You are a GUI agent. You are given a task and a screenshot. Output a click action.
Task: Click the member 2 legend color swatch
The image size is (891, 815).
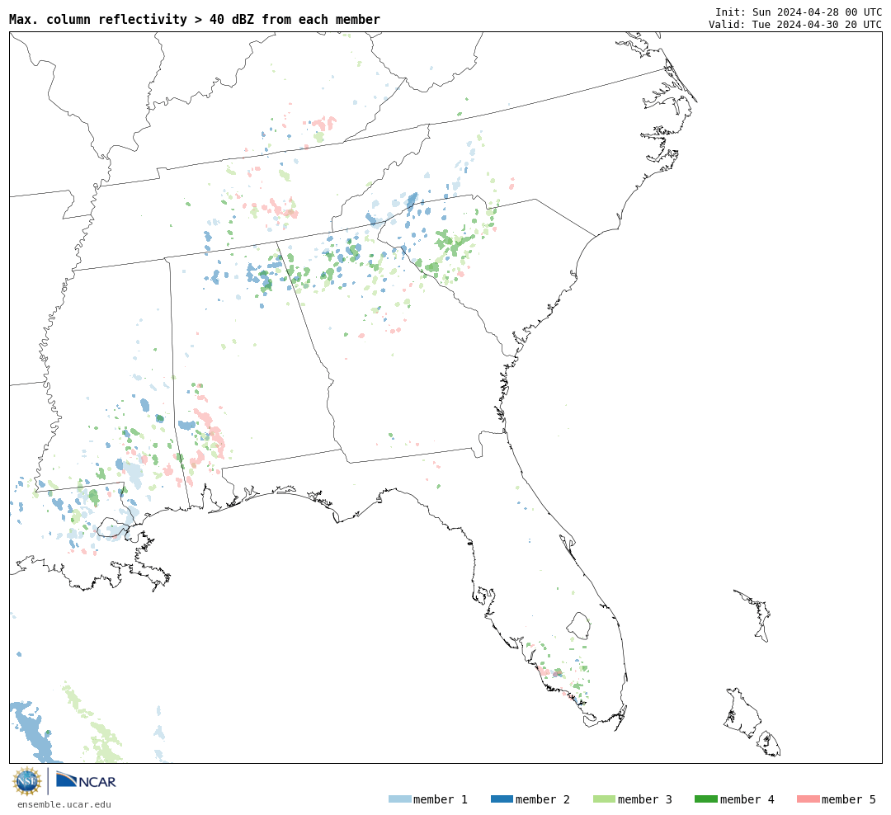pyautogui.click(x=502, y=799)
